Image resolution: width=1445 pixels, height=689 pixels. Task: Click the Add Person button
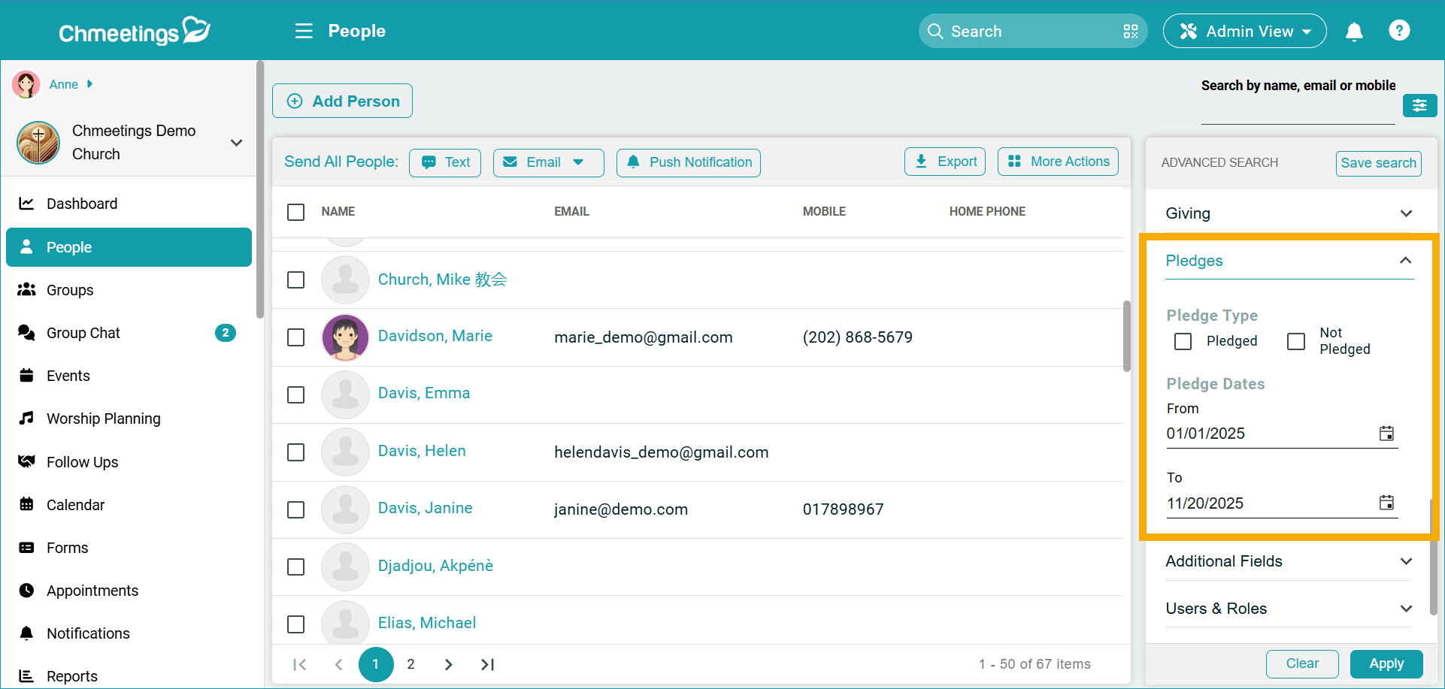(342, 101)
